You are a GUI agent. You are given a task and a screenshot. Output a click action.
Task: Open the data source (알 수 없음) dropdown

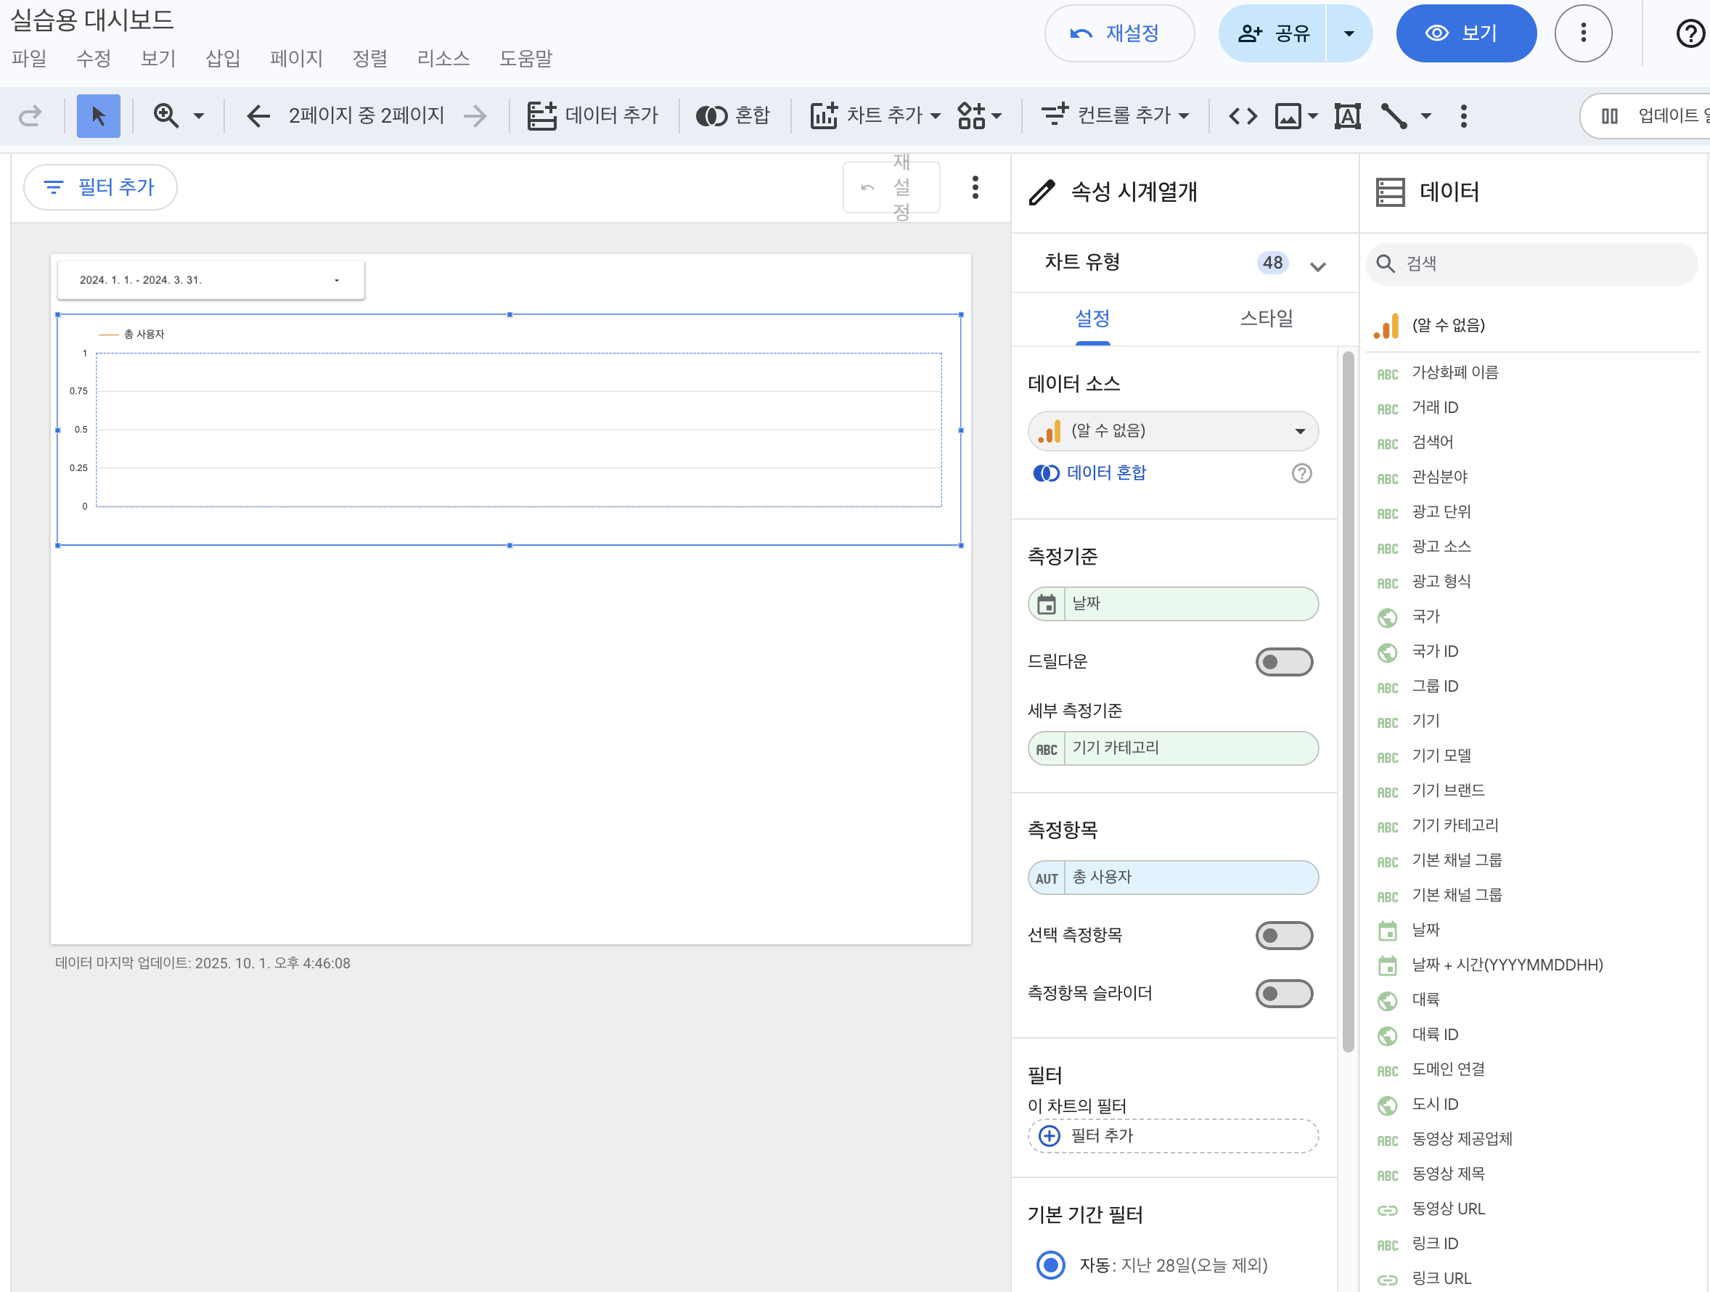(x=1173, y=430)
